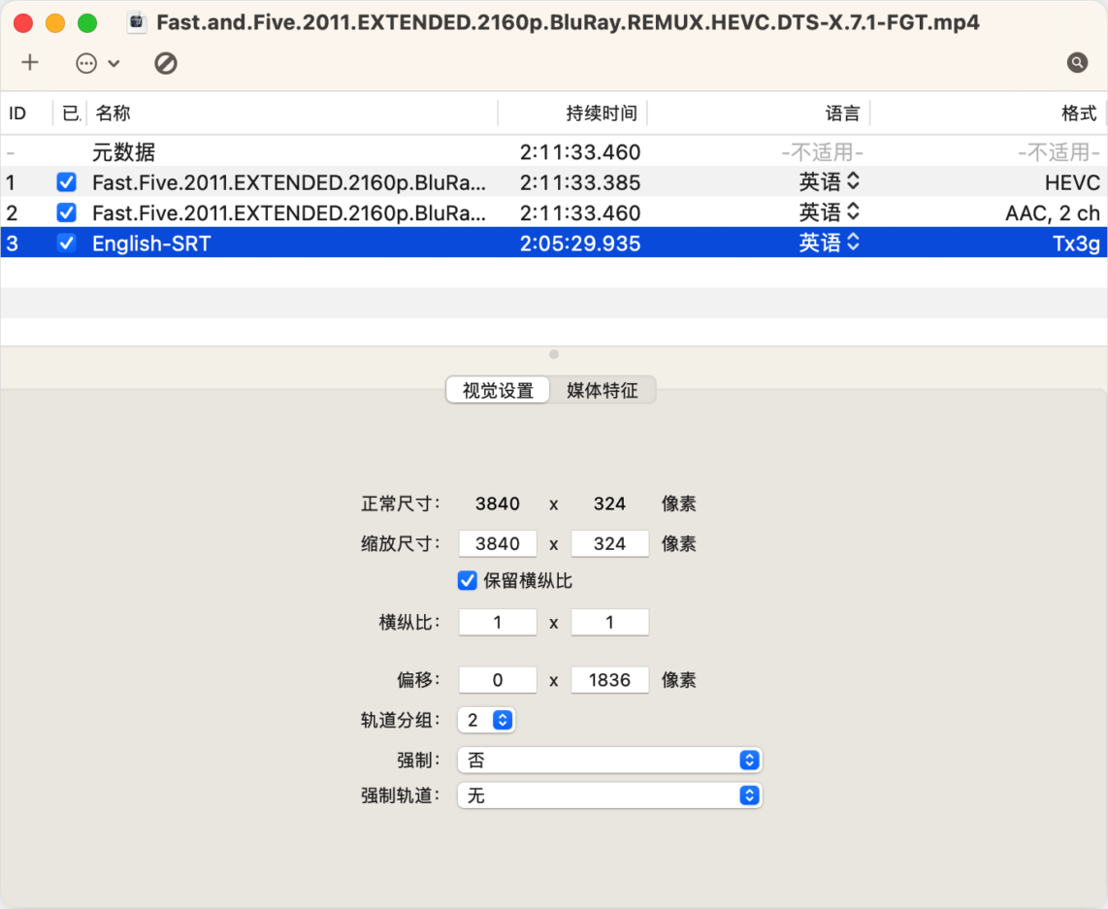
Task: Select the AAC audio track row name
Action: tap(289, 212)
